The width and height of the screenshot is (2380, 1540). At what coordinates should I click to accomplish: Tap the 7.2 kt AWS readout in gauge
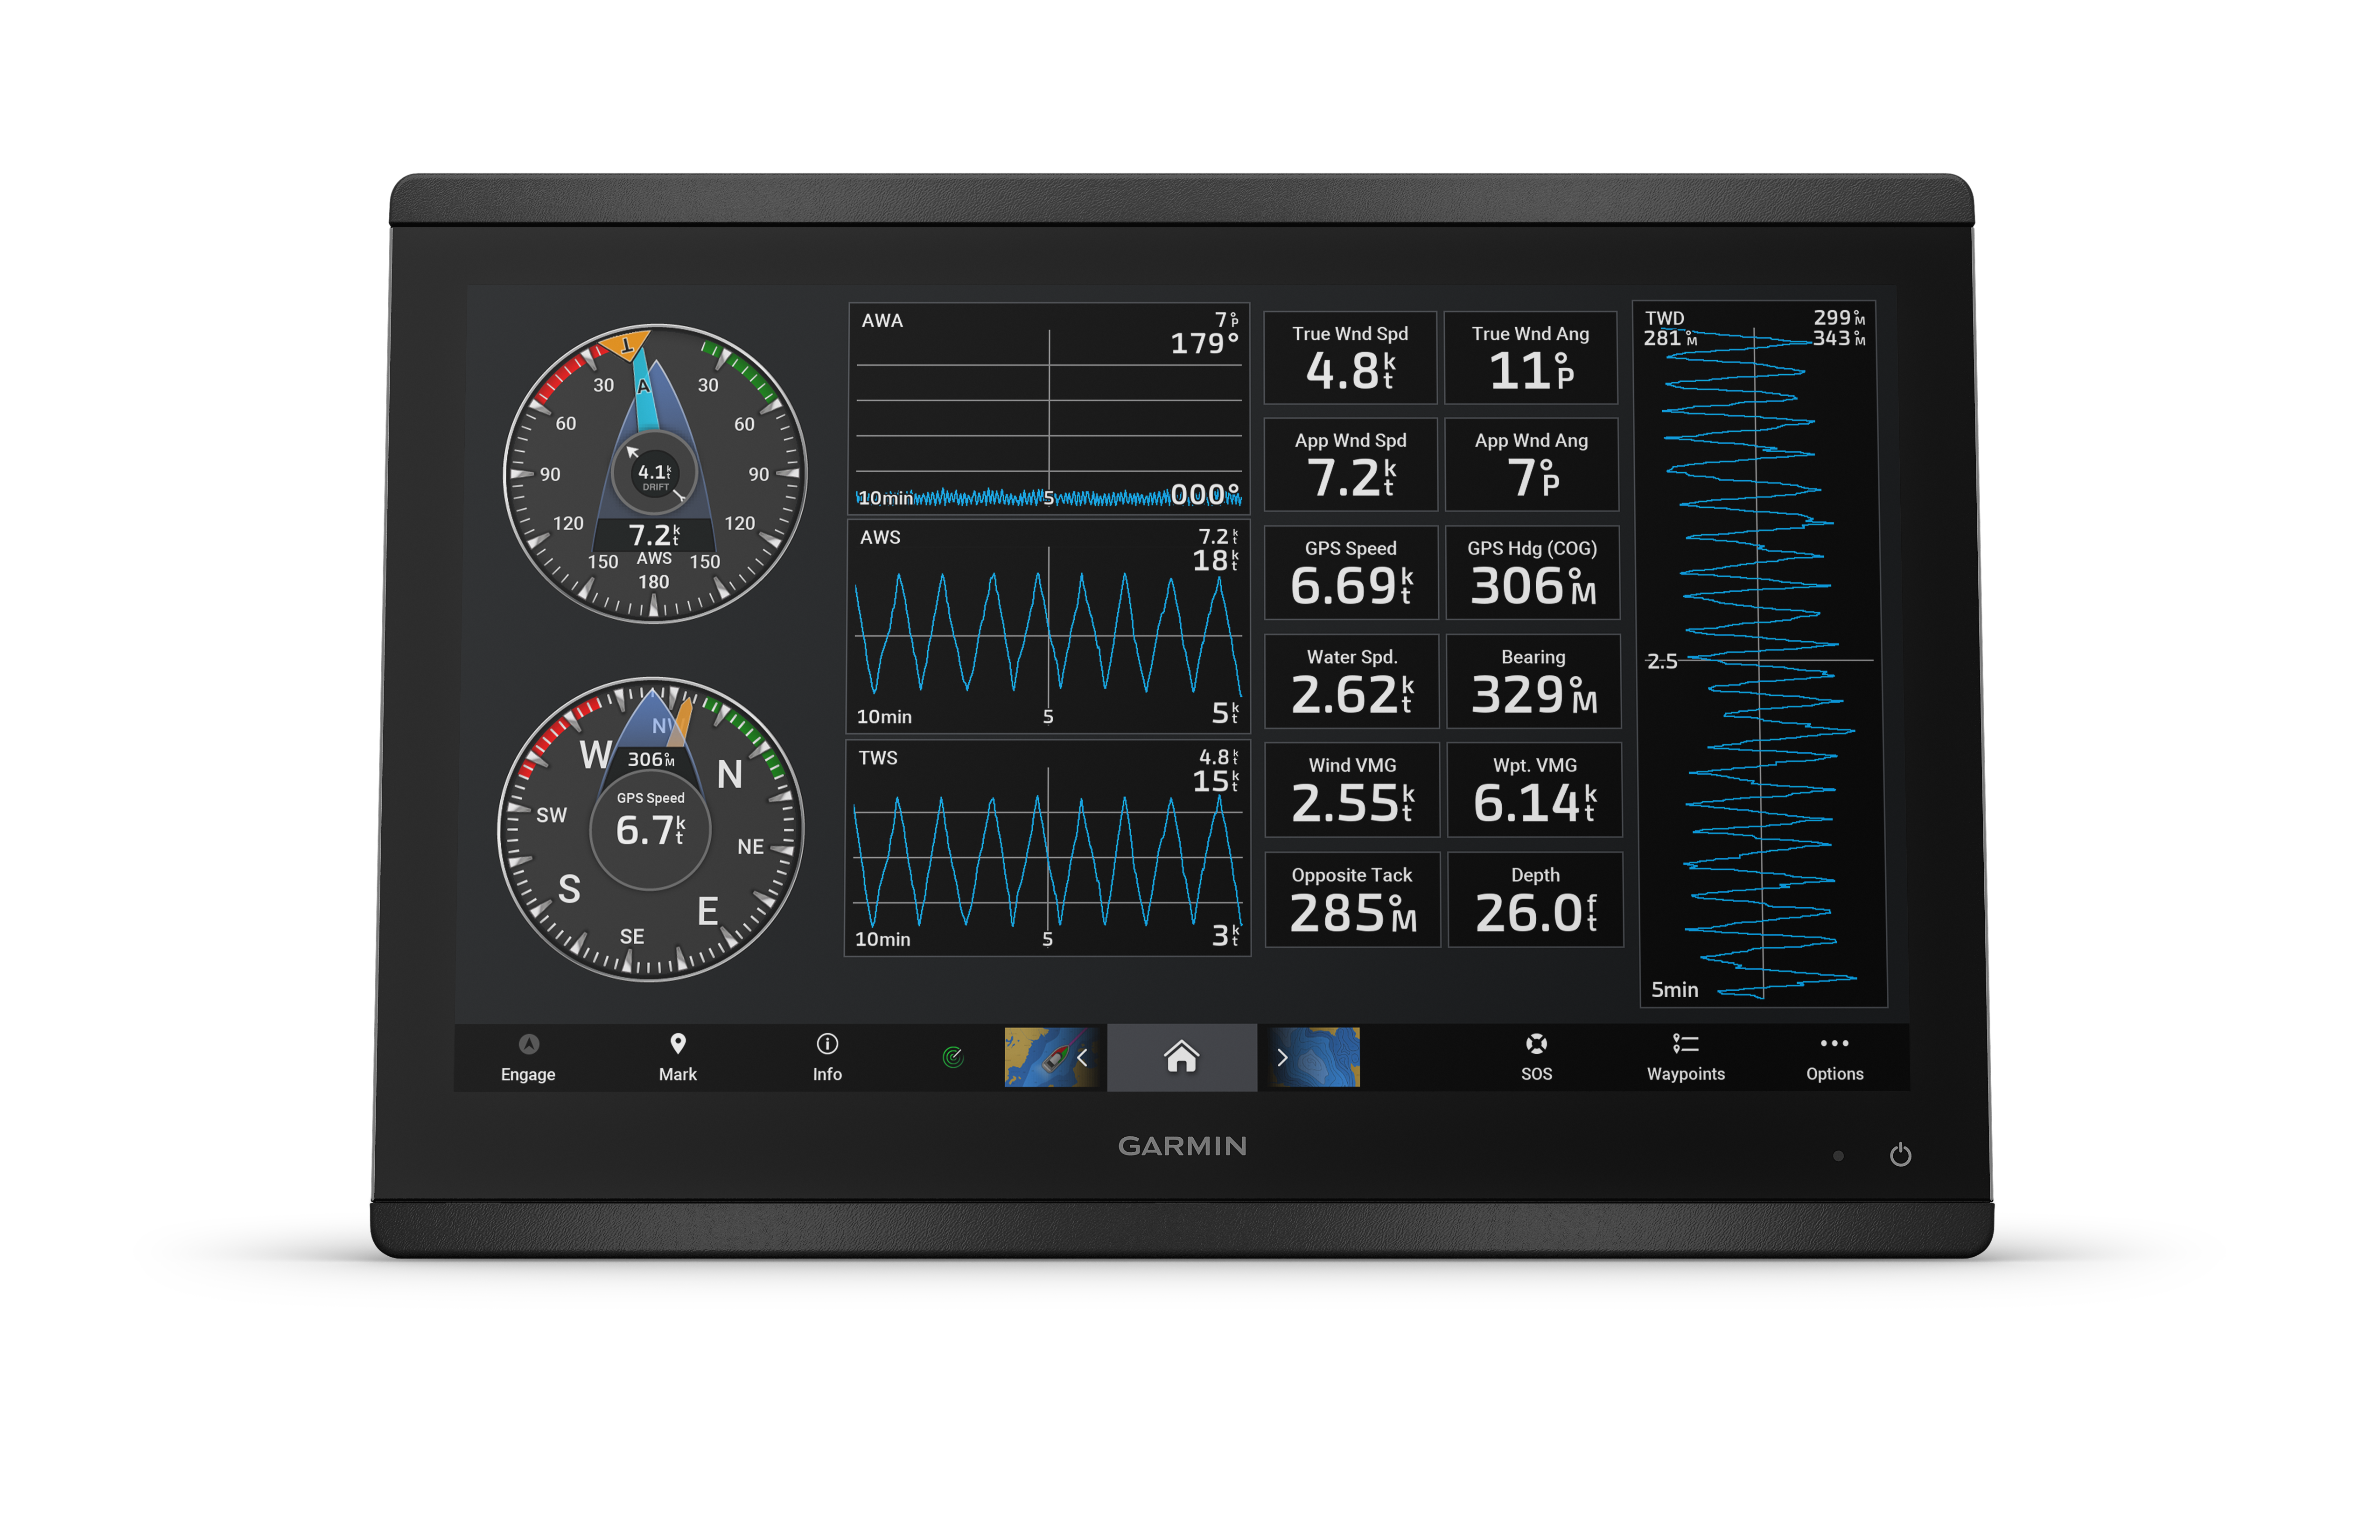(x=654, y=536)
